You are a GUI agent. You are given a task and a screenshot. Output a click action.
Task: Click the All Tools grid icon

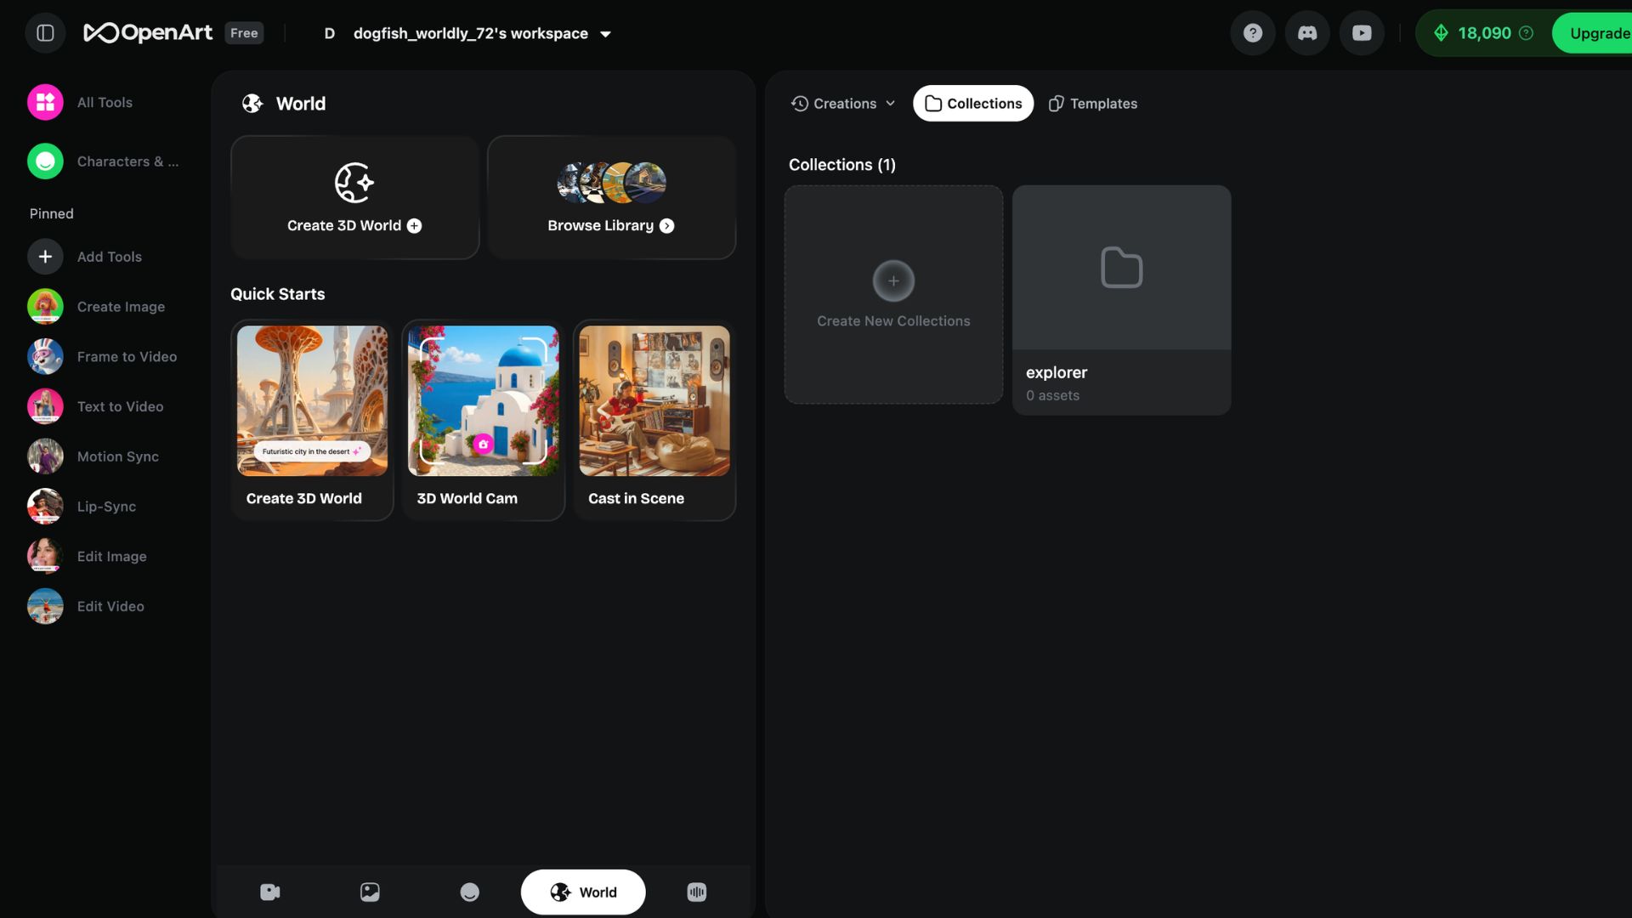[45, 102]
